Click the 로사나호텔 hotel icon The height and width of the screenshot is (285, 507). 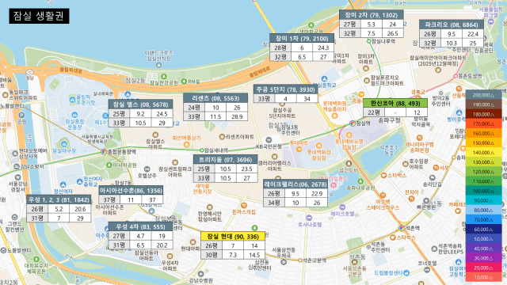coord(309,218)
